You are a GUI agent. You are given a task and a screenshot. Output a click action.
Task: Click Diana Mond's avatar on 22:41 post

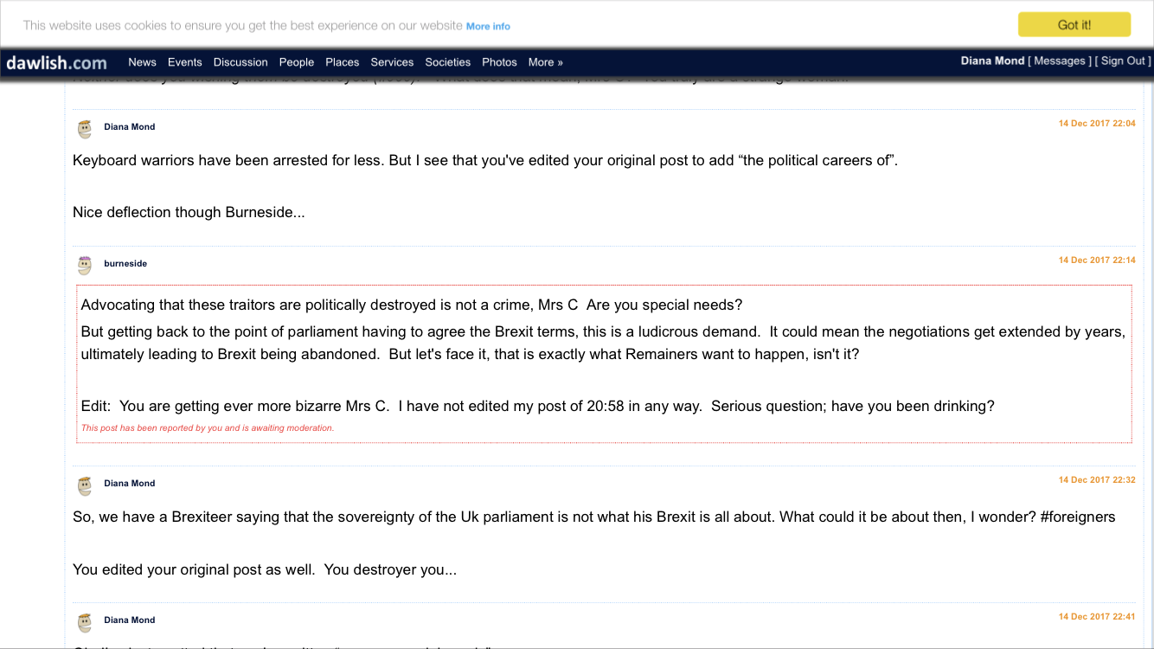pyautogui.click(x=85, y=622)
